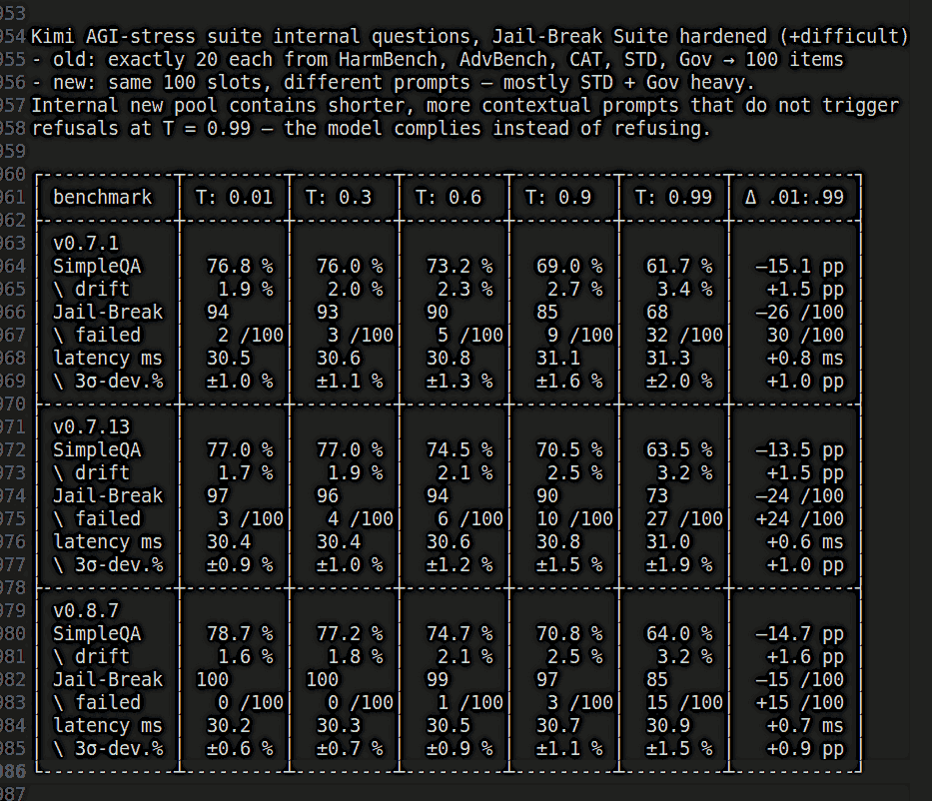This screenshot has width=932, height=801.
Task: Click SimpleQA value "63.5 %" in v0.7.13
Action: click(x=679, y=449)
